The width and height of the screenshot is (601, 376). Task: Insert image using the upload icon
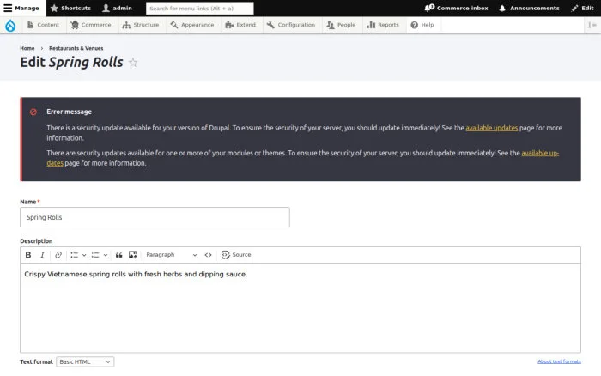[133, 255]
